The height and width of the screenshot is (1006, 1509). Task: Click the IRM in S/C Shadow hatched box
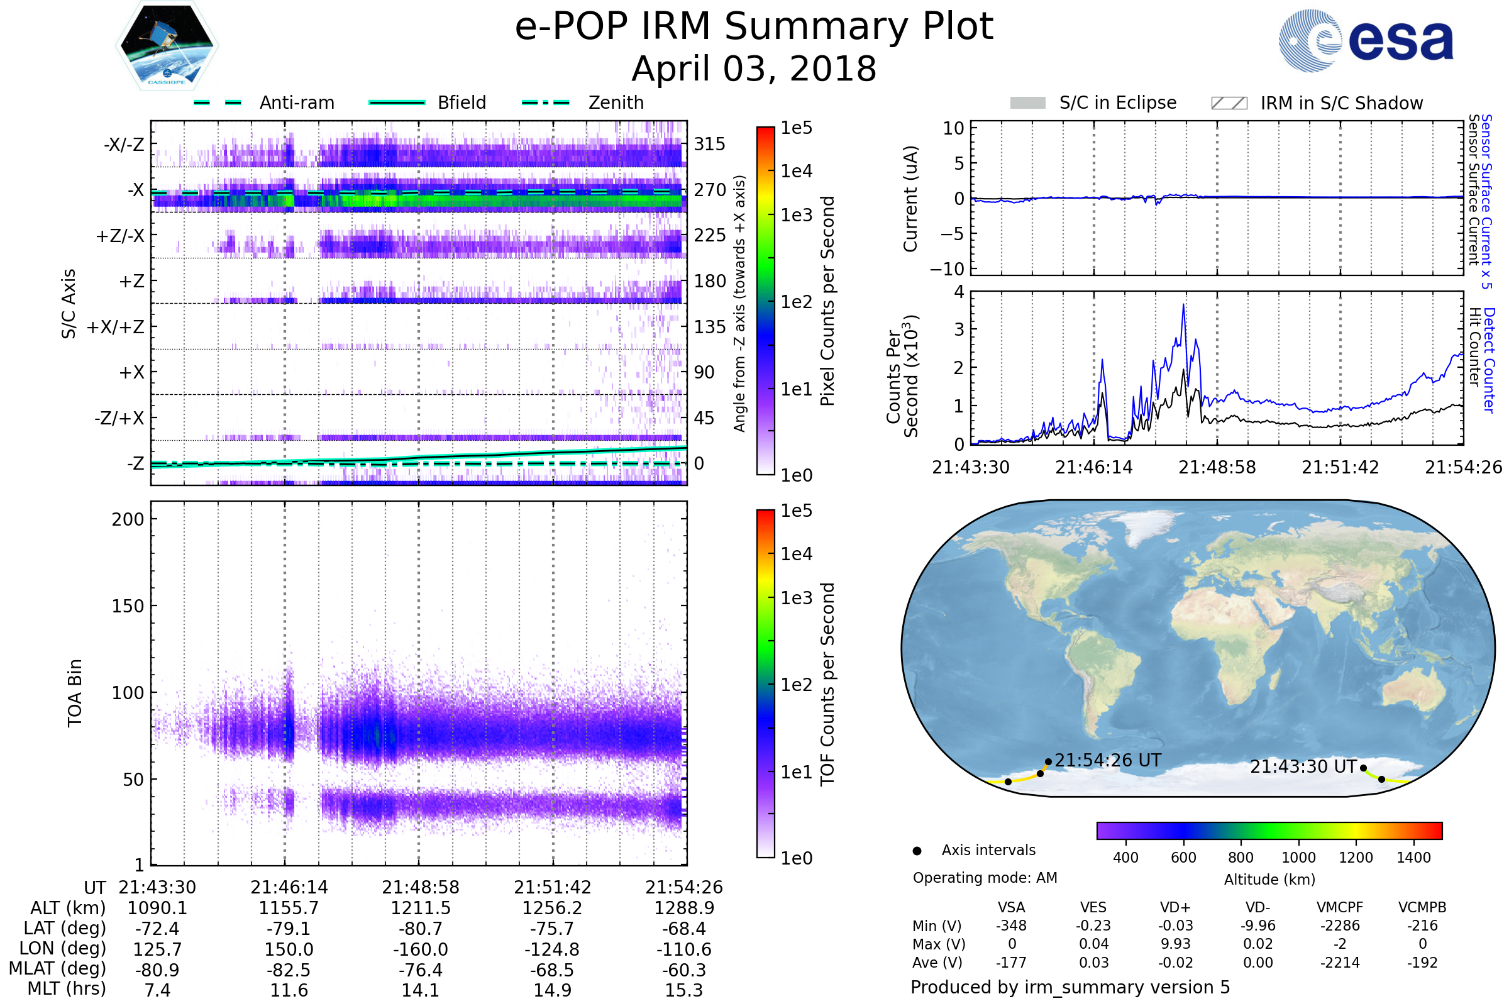pyautogui.click(x=1229, y=103)
